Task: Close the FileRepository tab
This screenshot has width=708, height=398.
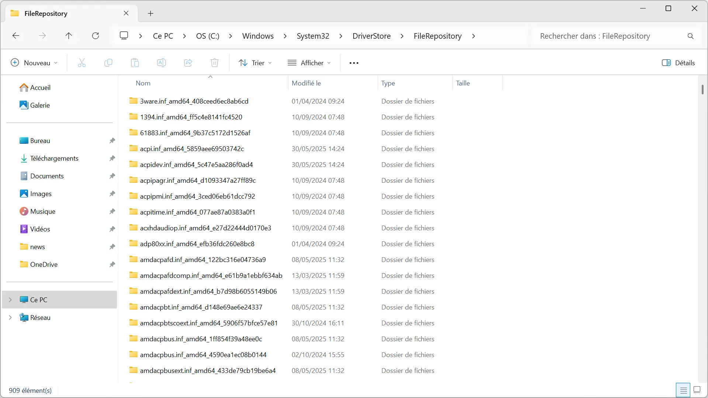Action: [126, 13]
